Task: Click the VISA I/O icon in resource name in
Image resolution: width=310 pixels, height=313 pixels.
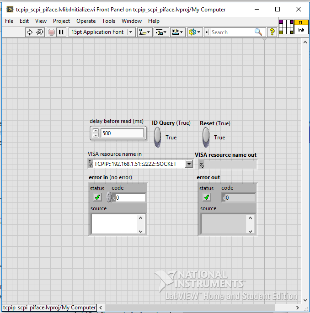Action: (x=91, y=164)
